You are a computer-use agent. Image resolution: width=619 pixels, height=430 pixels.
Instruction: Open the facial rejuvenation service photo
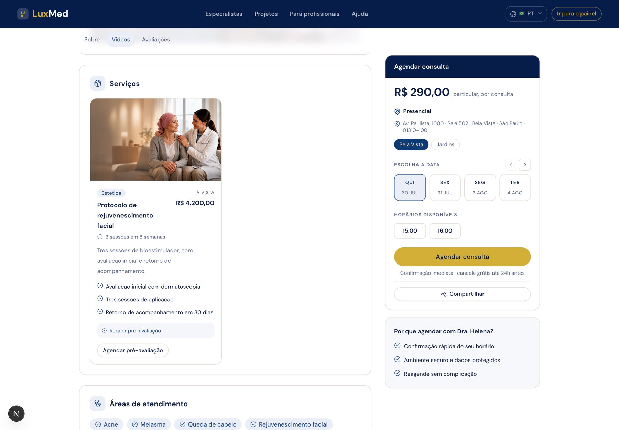tap(156, 140)
